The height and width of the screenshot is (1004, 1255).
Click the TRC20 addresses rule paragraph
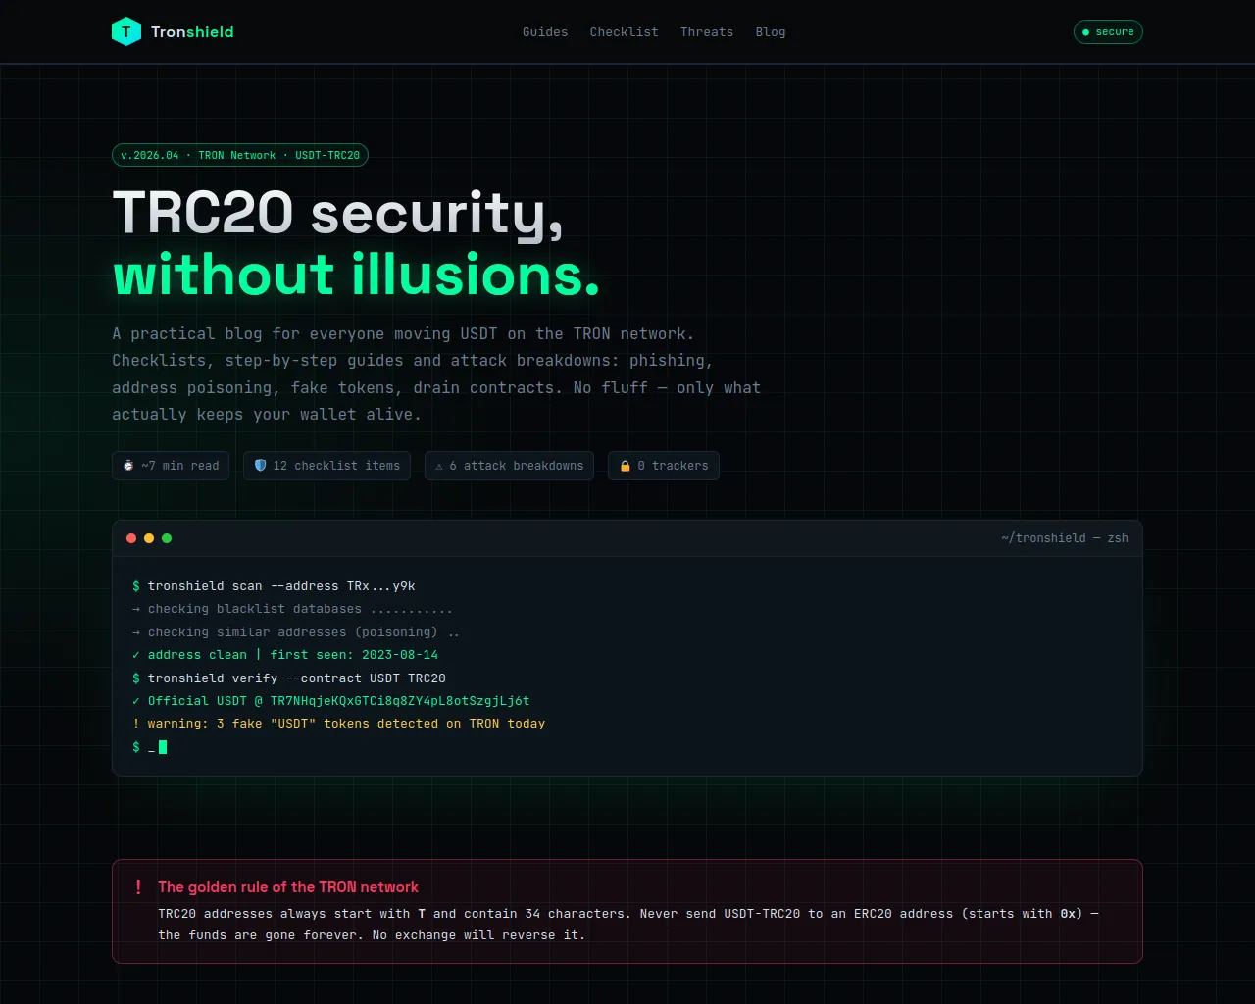(x=628, y=925)
